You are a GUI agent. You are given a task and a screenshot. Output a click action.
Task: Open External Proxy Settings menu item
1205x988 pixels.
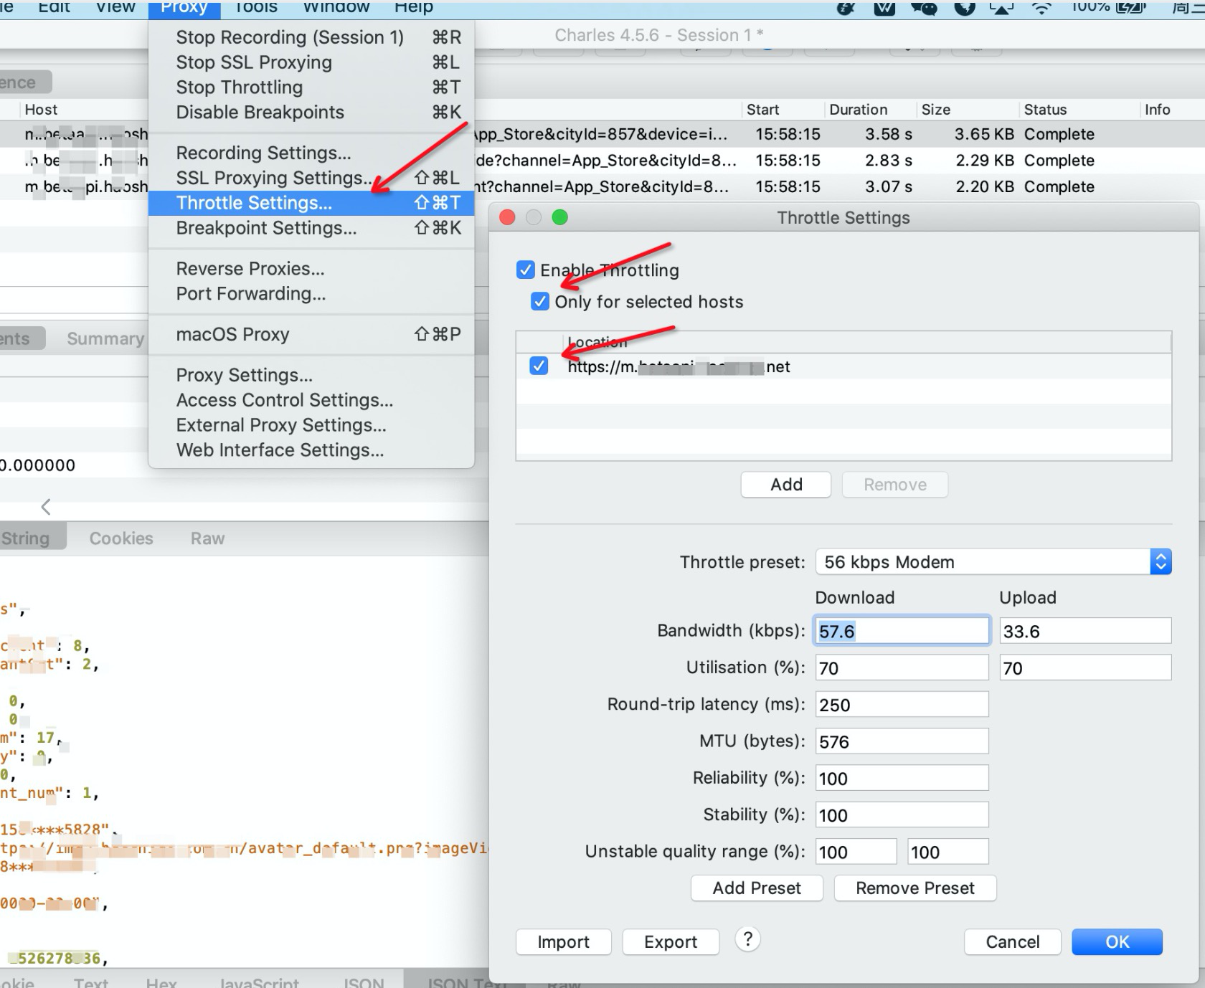311,425
